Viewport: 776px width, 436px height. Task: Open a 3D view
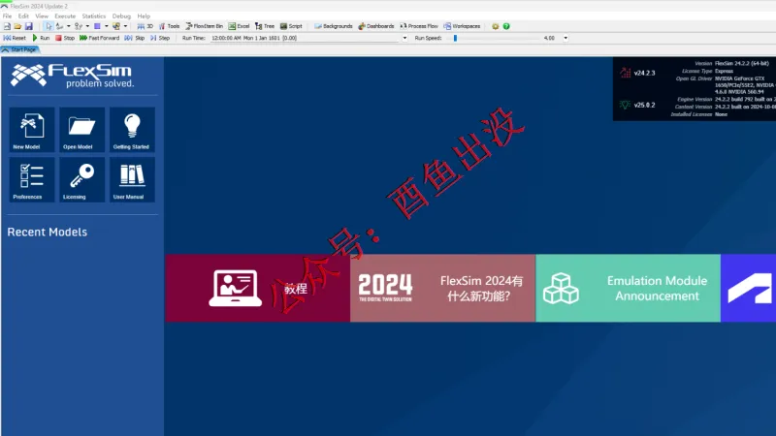(145, 26)
